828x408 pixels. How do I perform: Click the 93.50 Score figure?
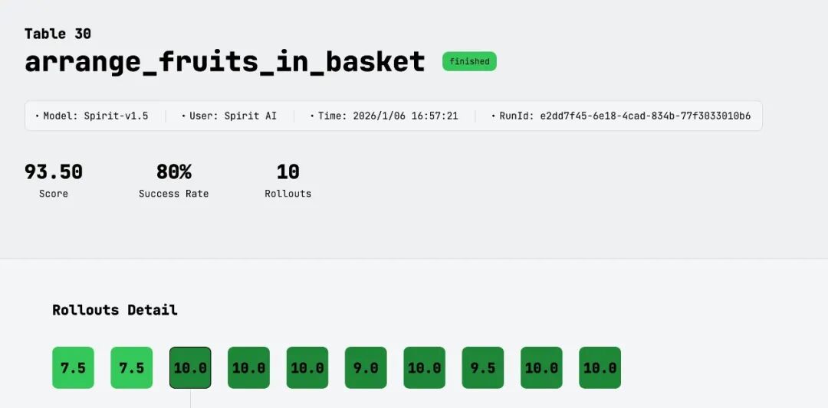tap(54, 172)
